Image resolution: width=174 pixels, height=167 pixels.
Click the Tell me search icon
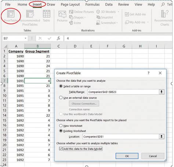(x=163, y=4)
